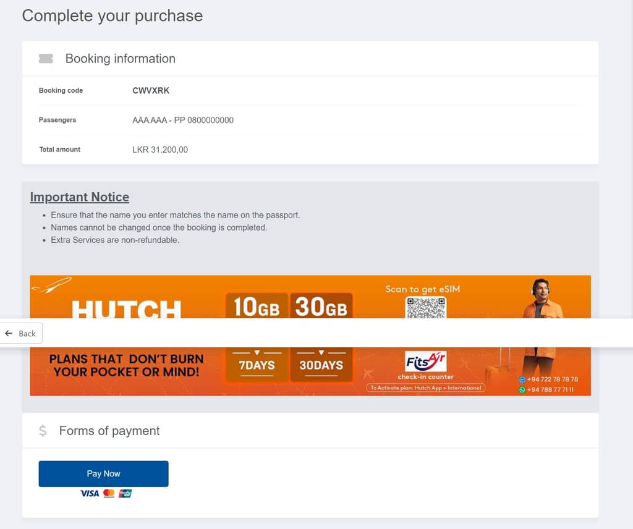633x529 pixels.
Task: Click the 7DAYS label in the banner
Action: pyautogui.click(x=257, y=365)
